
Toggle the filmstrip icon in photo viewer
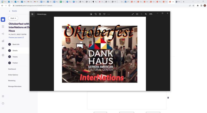137,14
